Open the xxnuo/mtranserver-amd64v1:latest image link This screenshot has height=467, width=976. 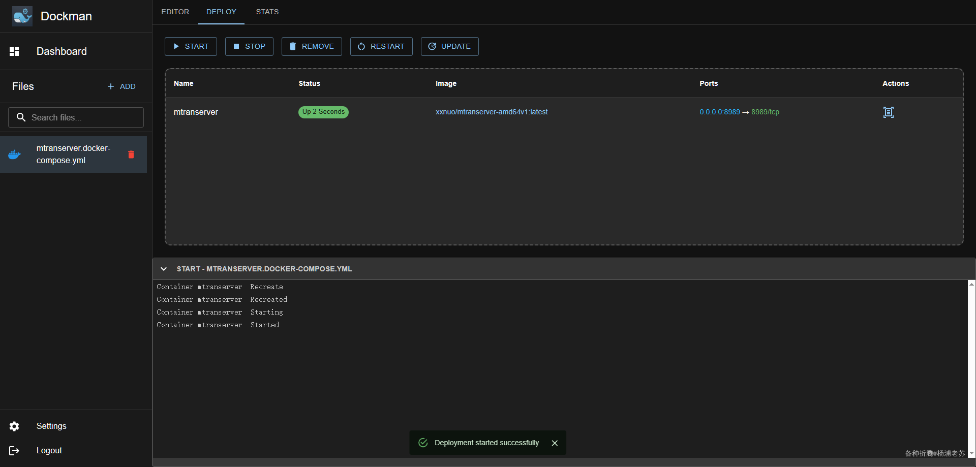click(492, 112)
